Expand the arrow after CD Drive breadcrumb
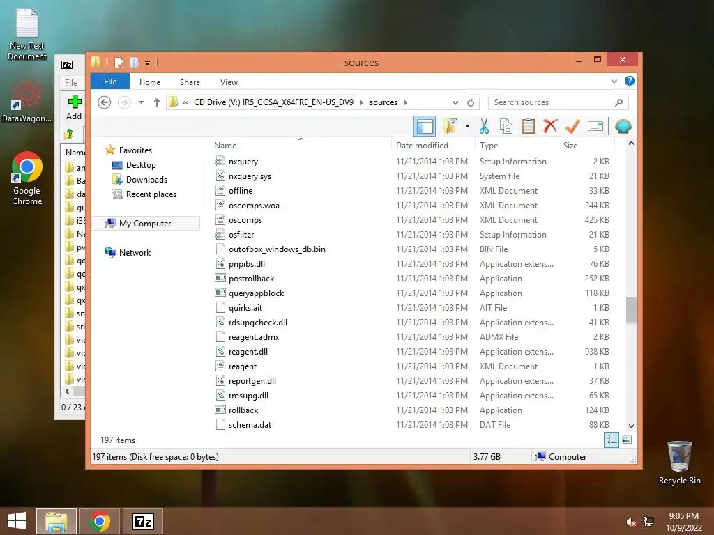 point(362,102)
